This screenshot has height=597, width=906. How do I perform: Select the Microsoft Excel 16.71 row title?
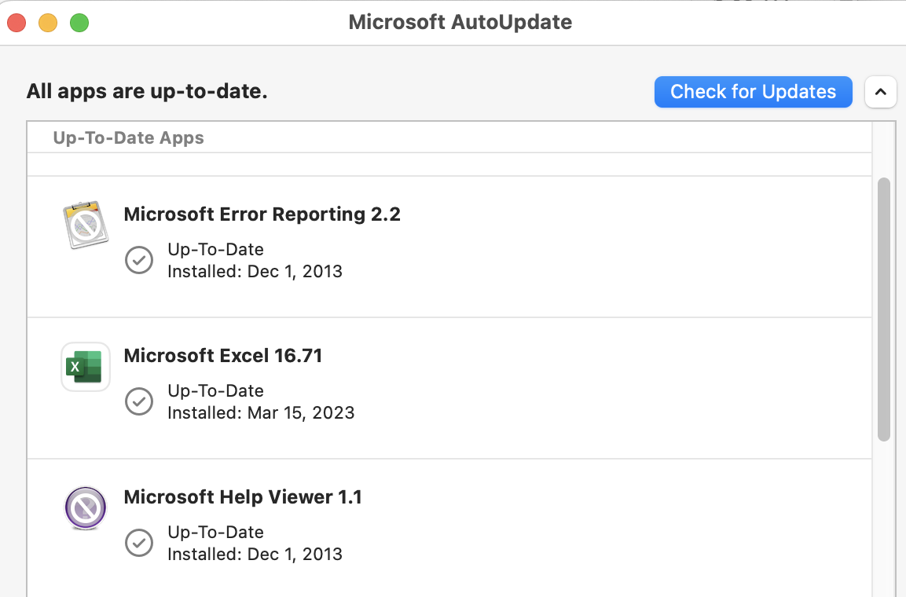(x=223, y=356)
